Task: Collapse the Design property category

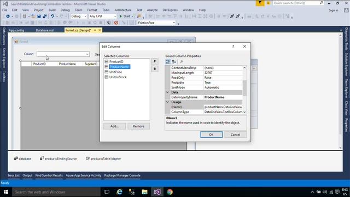Action: coord(168,102)
